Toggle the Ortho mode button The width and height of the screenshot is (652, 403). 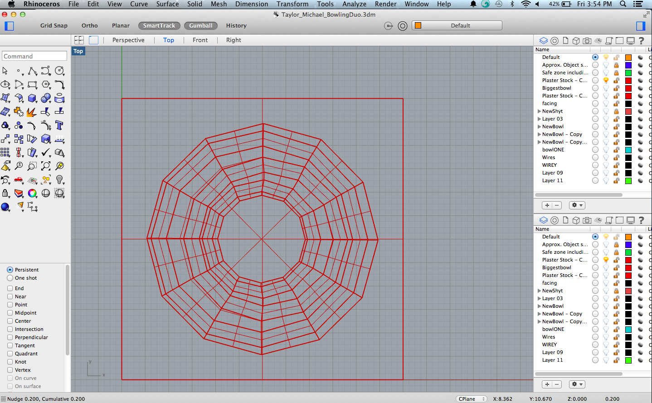point(90,26)
